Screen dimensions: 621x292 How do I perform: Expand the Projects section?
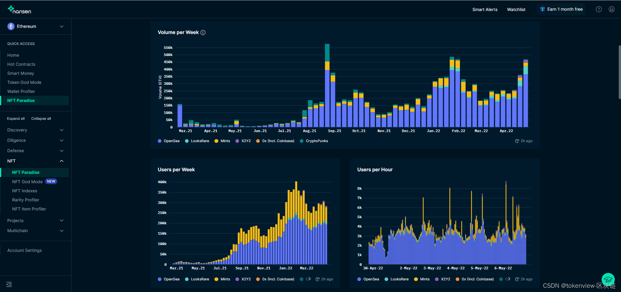36,221
